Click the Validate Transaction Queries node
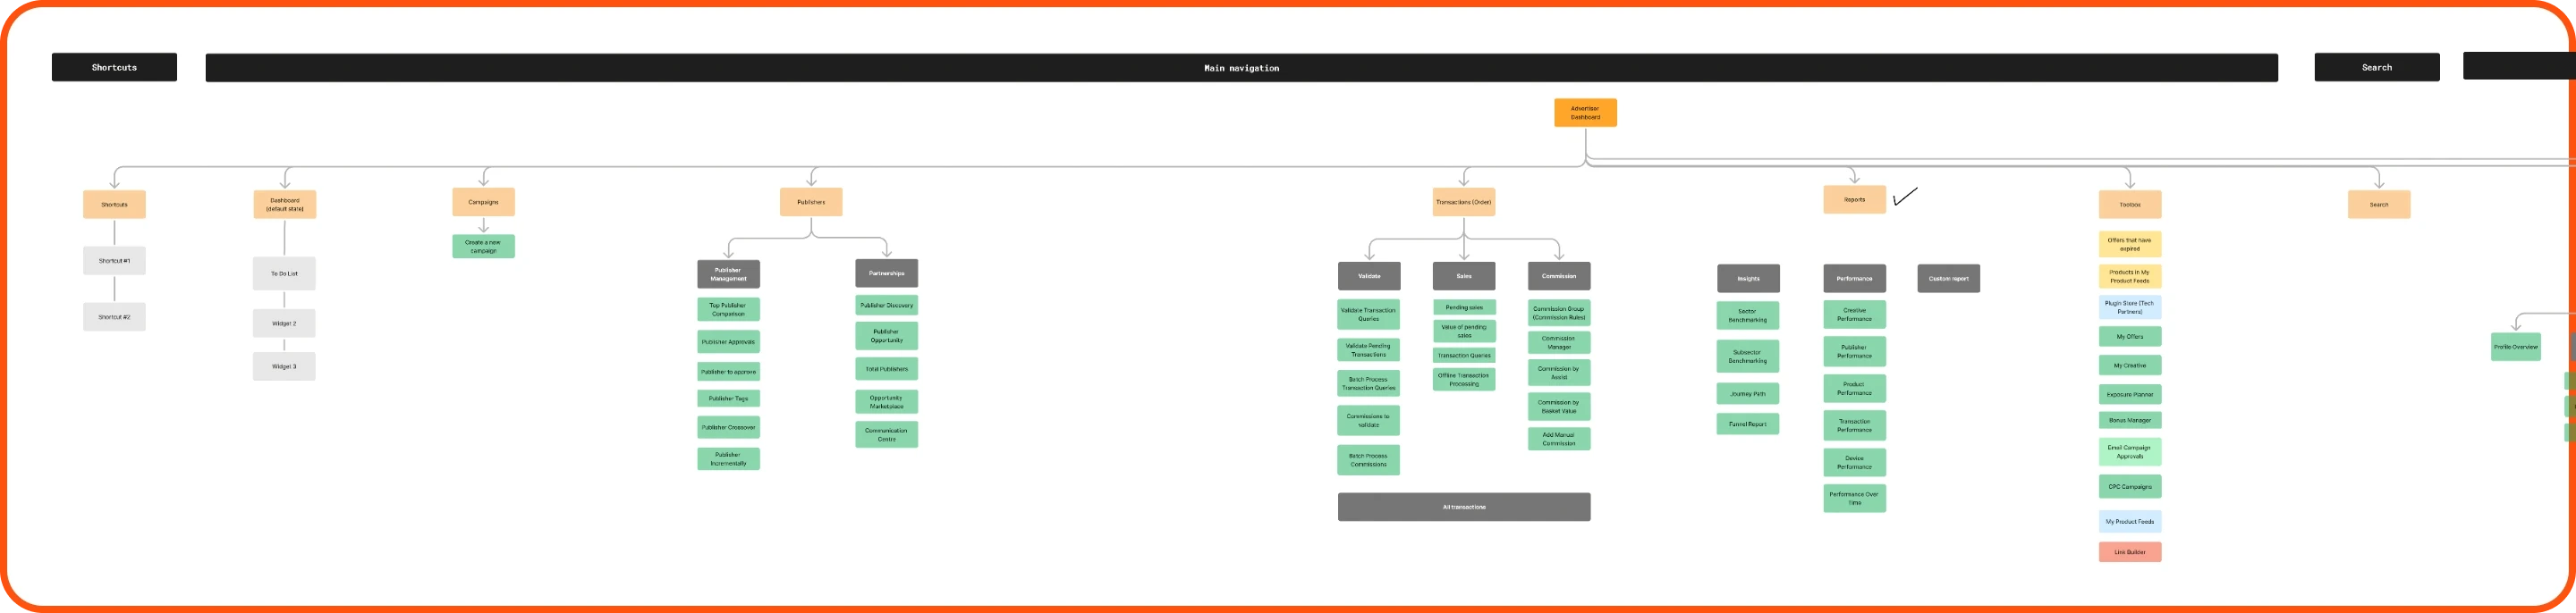 1368,315
